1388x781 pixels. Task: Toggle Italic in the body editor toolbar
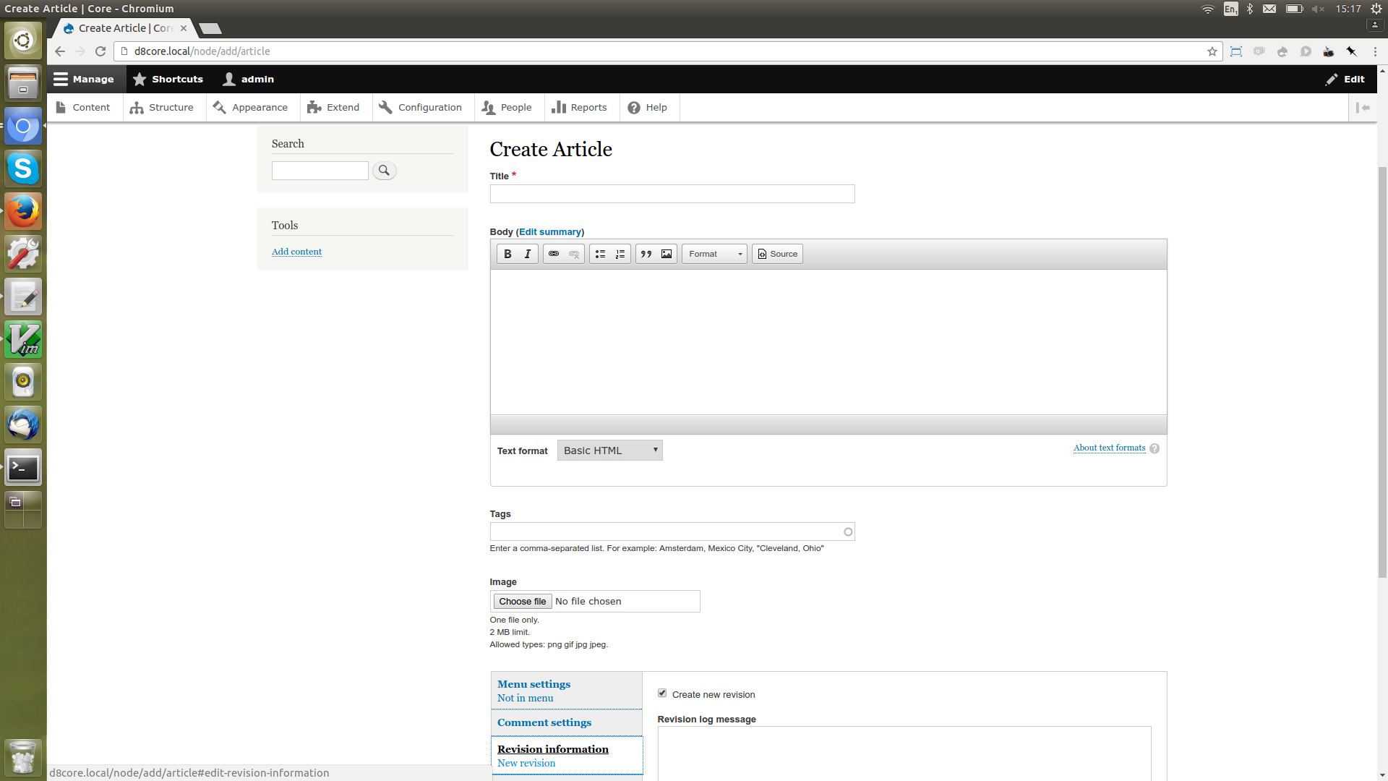click(528, 254)
